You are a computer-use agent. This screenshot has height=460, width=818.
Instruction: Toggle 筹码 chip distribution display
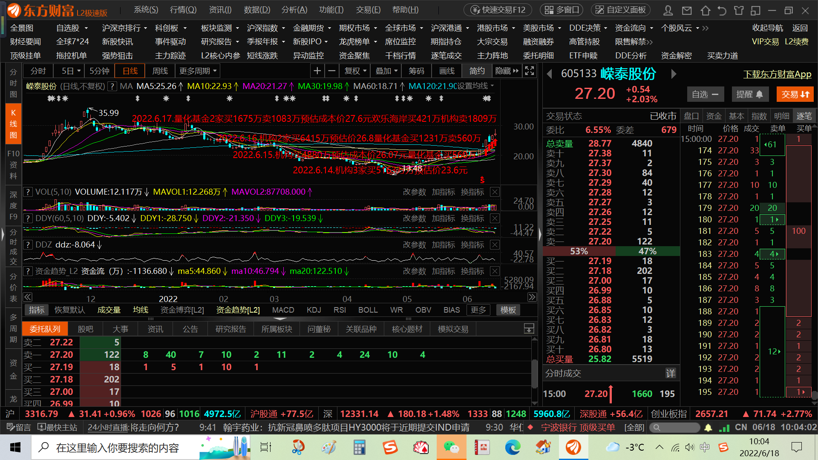(416, 71)
